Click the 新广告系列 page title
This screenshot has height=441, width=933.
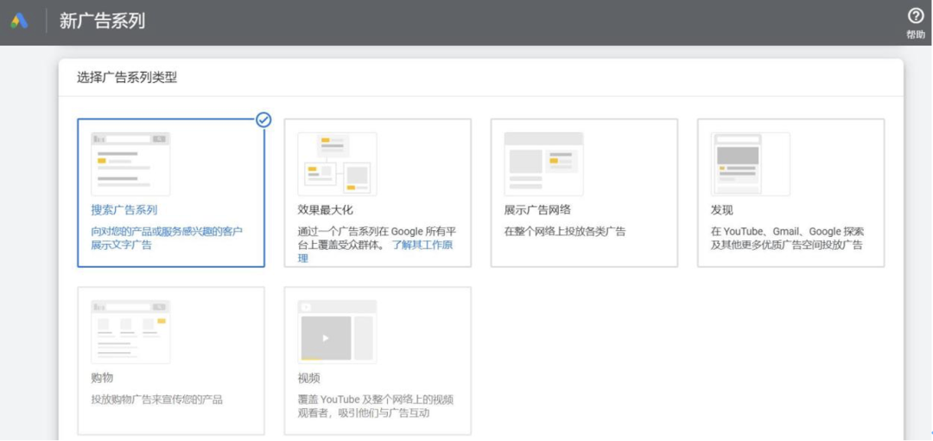point(102,22)
